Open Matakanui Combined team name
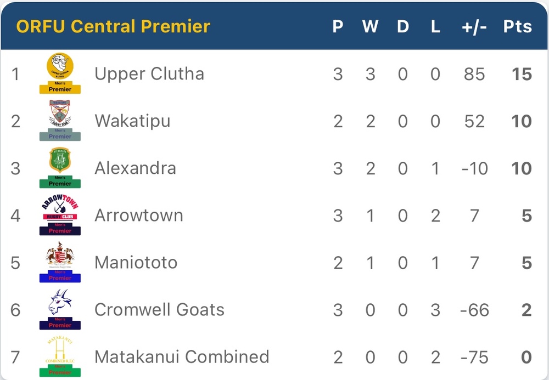549x380 pixels. [x=182, y=357]
